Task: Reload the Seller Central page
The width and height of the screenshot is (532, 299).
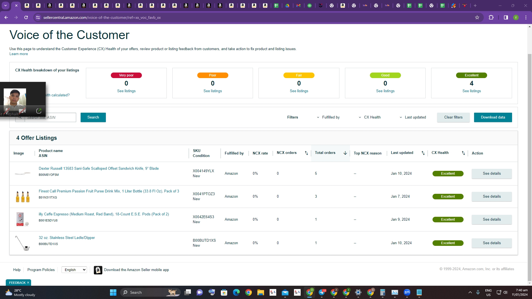Action: tap(26, 17)
